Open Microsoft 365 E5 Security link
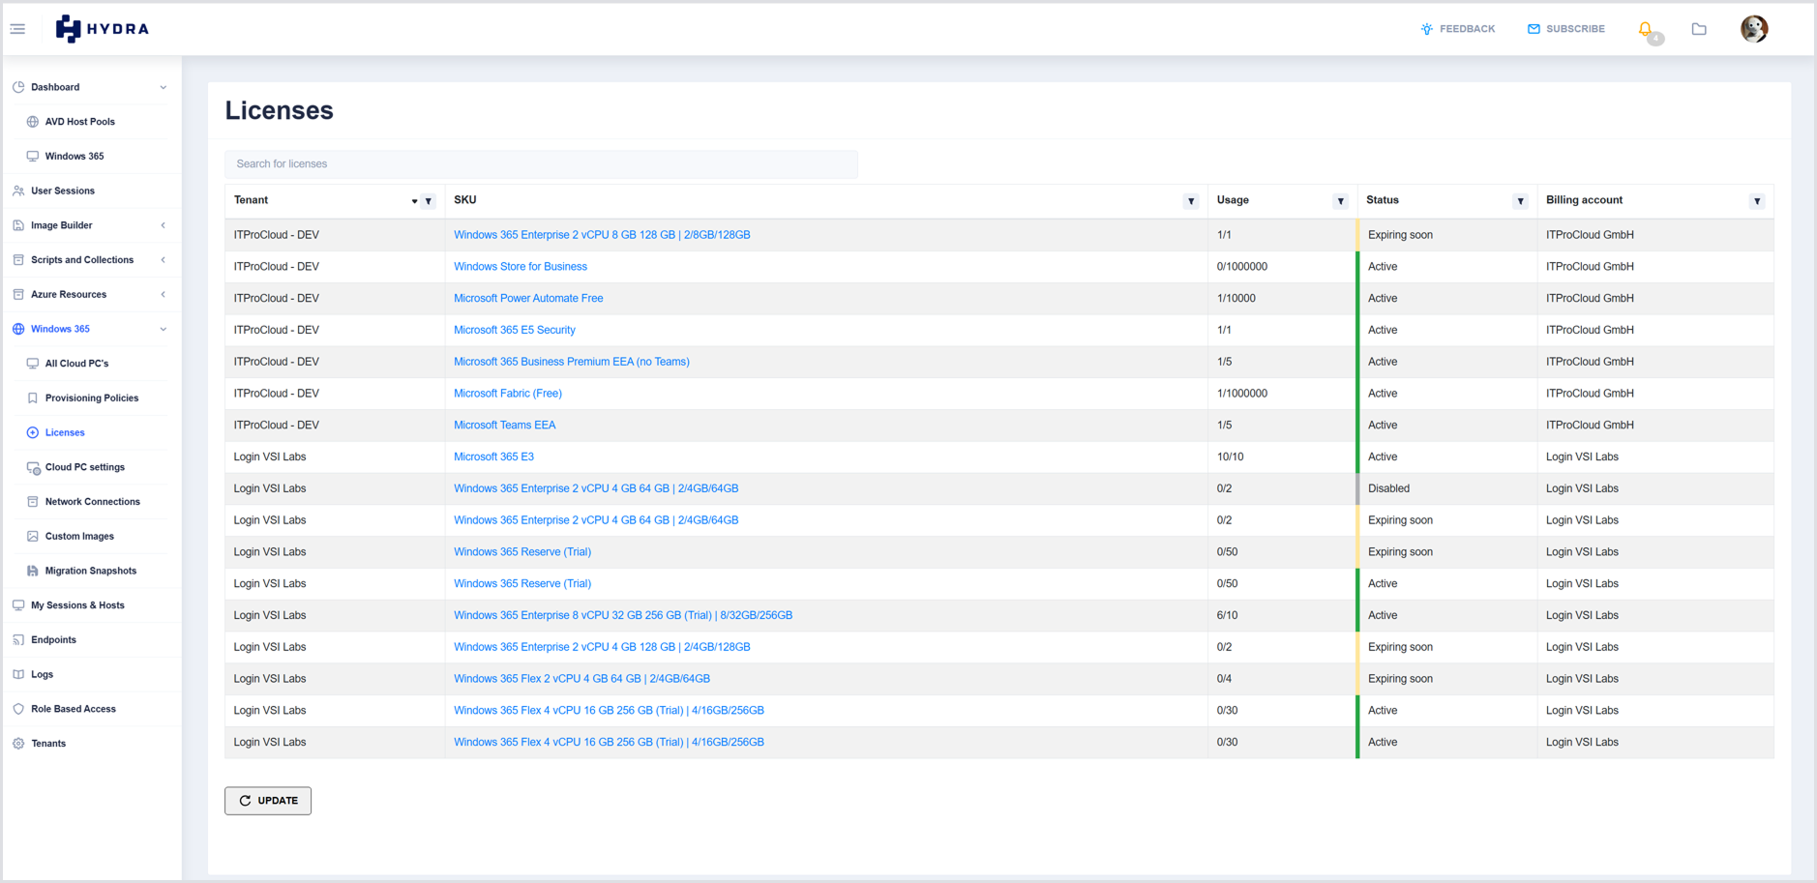 tap(515, 331)
